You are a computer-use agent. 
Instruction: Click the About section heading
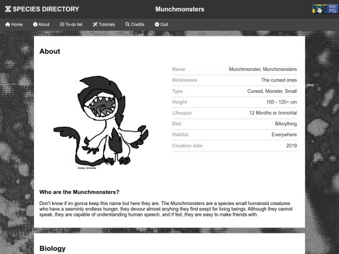50,51
